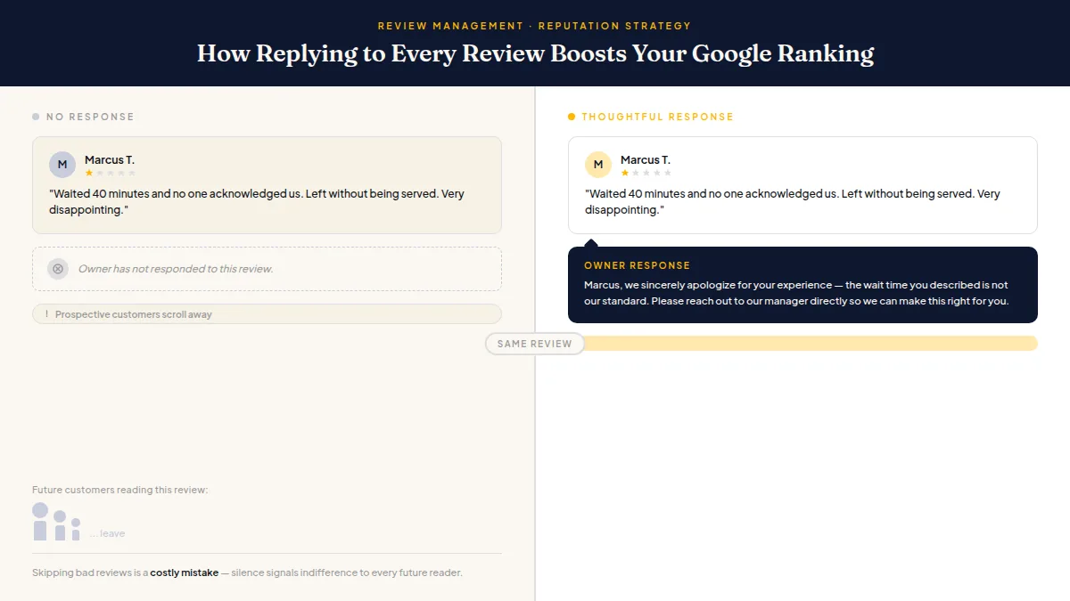Click the main title about Google Ranking

pos(535,53)
